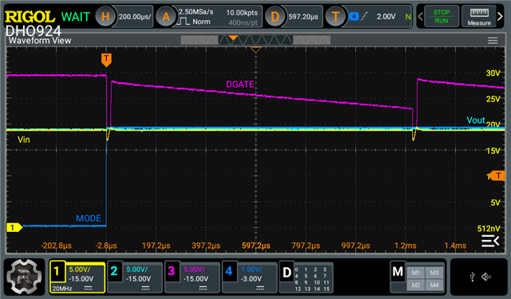This screenshot has width=511, height=299.
Task: Open the Math M1 M2 panel
Action: [417, 277]
